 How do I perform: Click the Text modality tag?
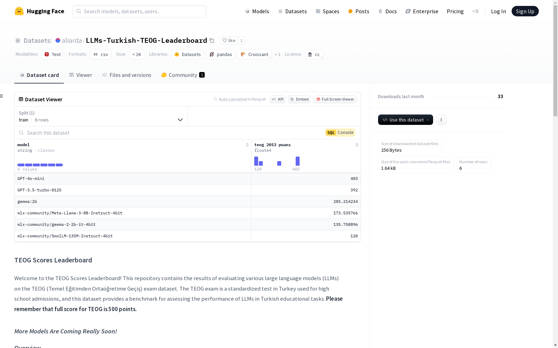(x=53, y=54)
